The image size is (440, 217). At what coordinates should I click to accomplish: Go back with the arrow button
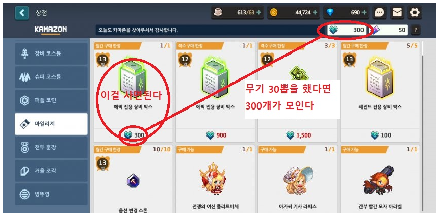point(21,13)
